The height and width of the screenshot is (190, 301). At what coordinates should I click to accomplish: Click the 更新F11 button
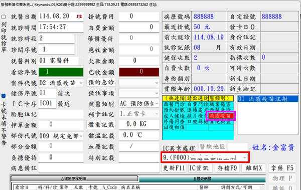pyautogui.click(x=174, y=168)
